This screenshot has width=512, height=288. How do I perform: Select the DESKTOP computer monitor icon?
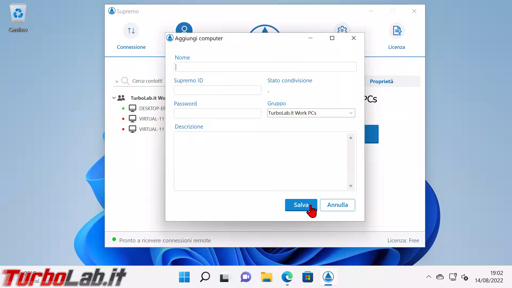coord(133,108)
